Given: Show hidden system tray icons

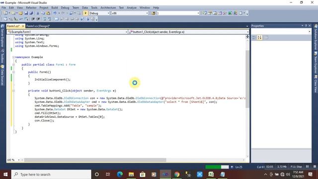Looking at the screenshot, I should click(x=265, y=175).
